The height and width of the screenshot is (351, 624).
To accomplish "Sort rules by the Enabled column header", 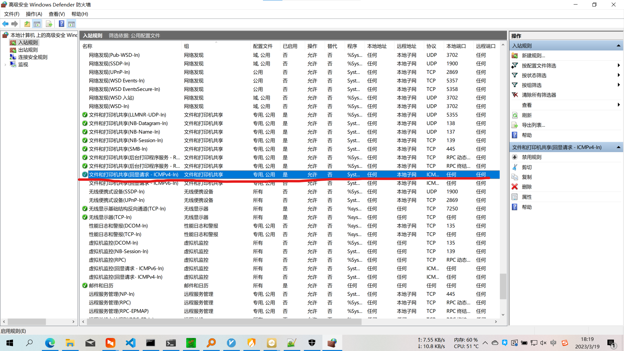I will [x=290, y=46].
